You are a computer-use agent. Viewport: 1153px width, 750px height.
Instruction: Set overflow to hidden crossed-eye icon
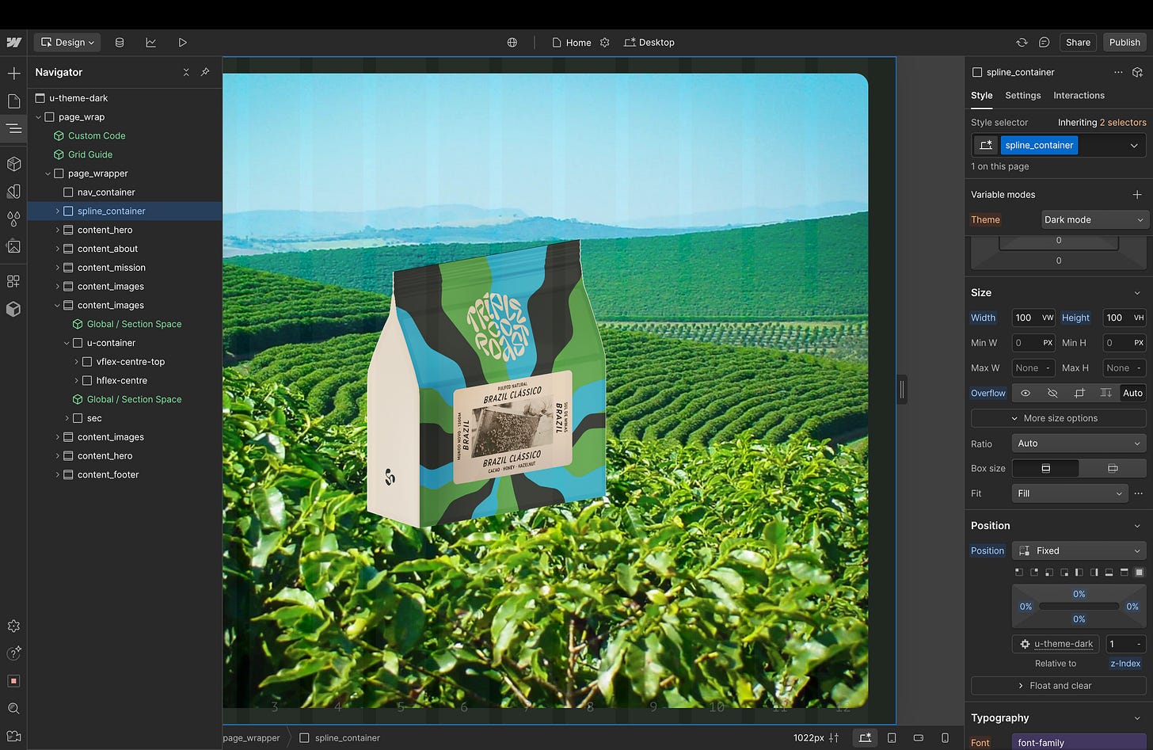click(1052, 393)
